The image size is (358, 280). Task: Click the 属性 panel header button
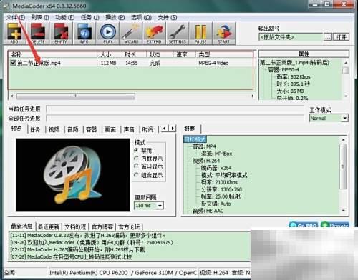click(x=304, y=54)
